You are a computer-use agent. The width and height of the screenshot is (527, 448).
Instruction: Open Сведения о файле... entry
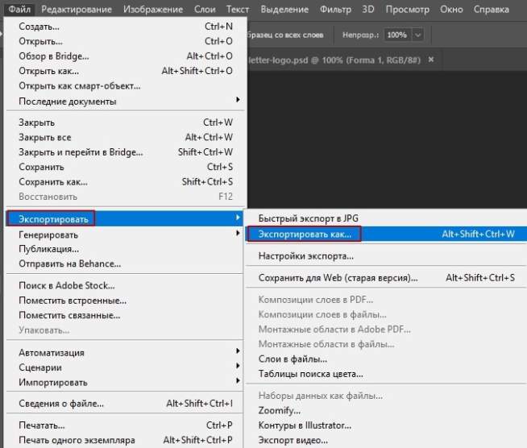point(124,404)
